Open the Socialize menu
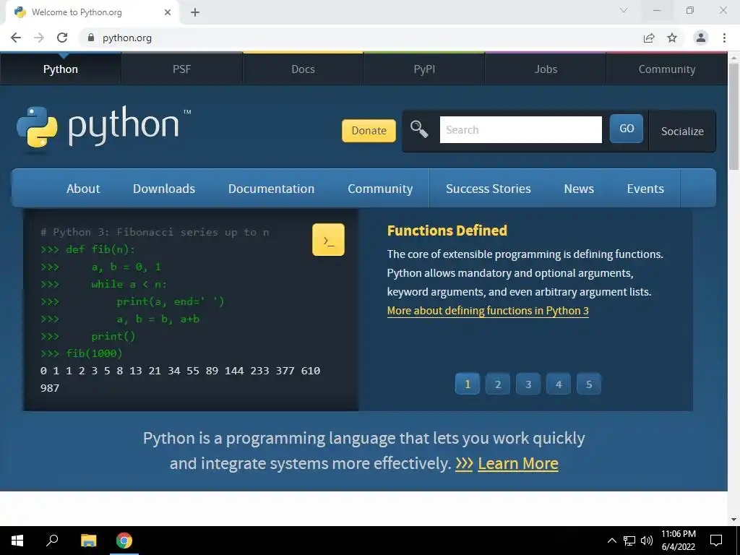 click(682, 132)
